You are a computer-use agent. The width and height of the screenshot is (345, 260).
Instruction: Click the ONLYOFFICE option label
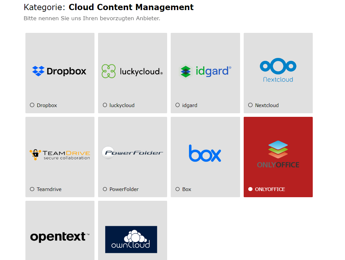click(x=270, y=189)
